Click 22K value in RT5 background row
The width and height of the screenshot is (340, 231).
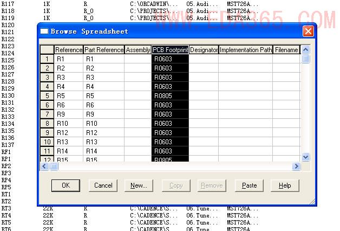pyautogui.click(x=48, y=222)
